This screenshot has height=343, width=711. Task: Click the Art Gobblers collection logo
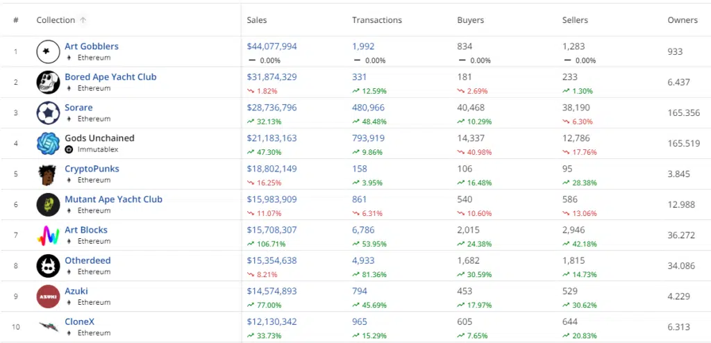click(x=48, y=51)
